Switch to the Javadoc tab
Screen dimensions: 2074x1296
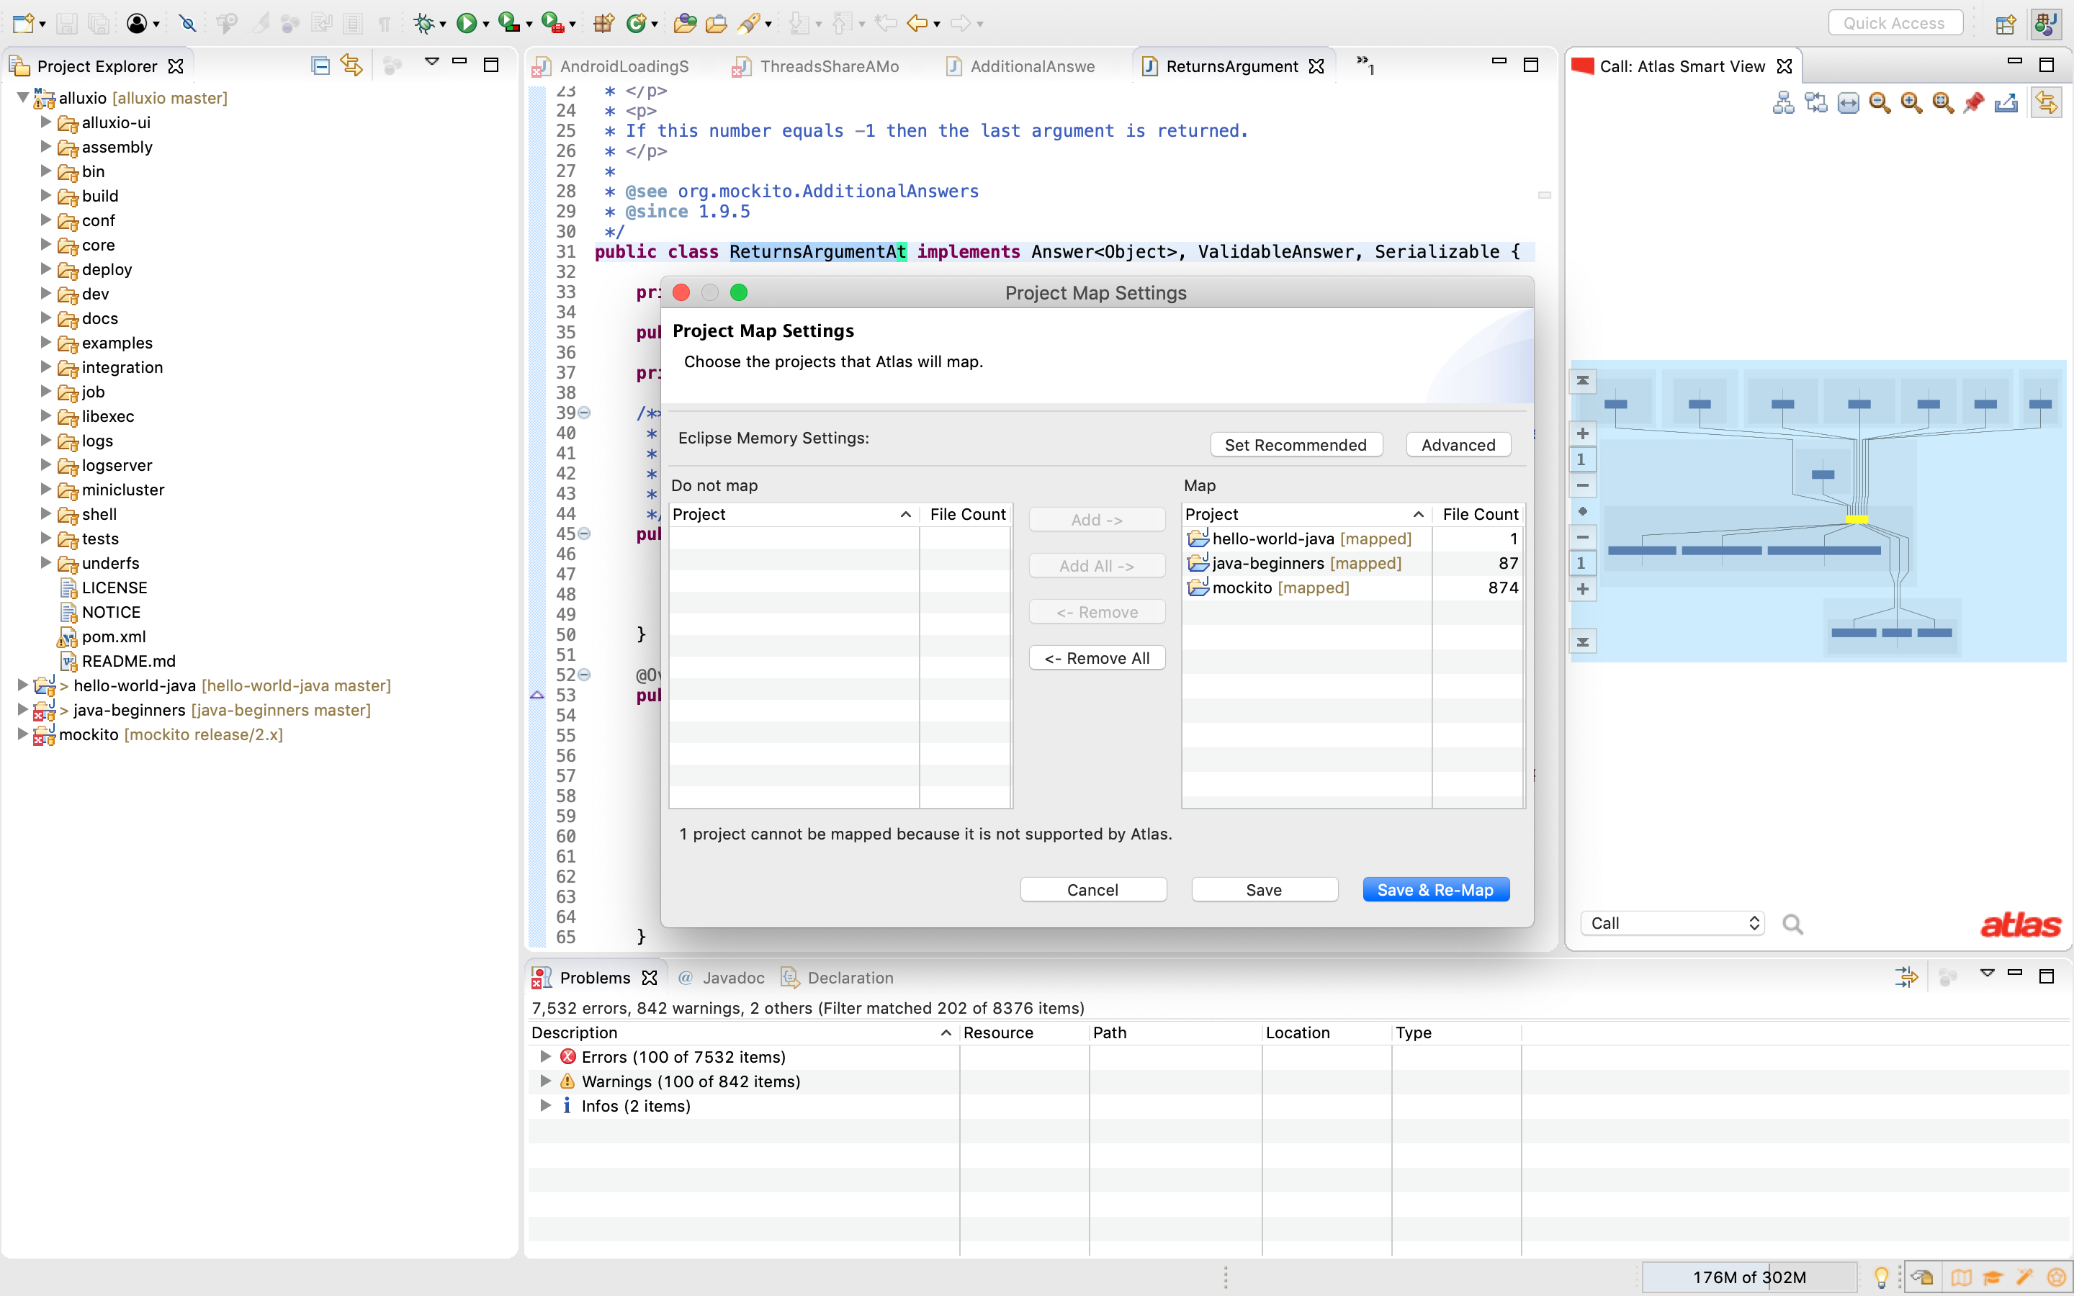(721, 978)
